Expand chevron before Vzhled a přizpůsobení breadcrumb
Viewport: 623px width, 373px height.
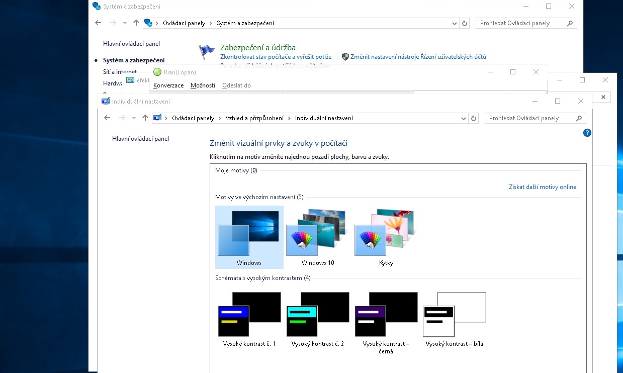[x=219, y=118]
